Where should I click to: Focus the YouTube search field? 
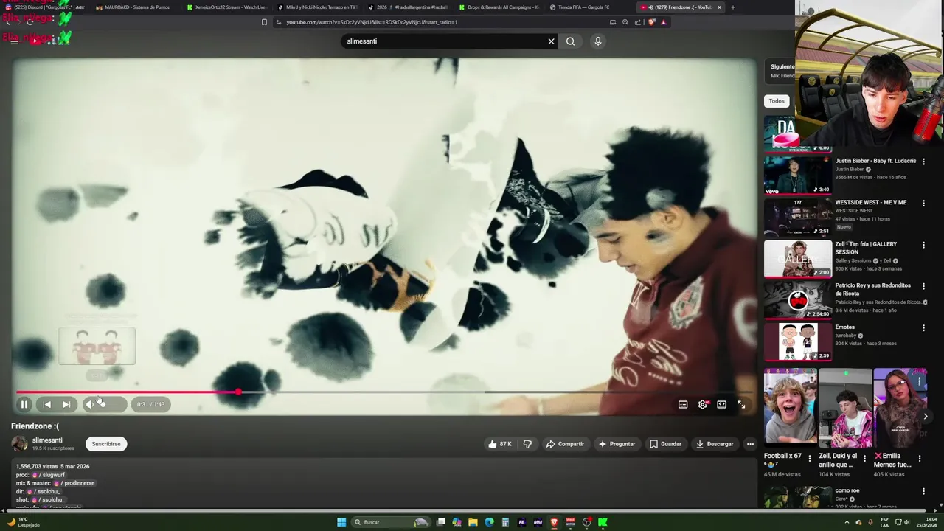[x=442, y=41]
